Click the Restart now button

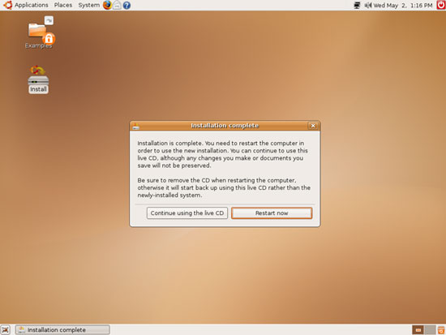[x=272, y=213]
